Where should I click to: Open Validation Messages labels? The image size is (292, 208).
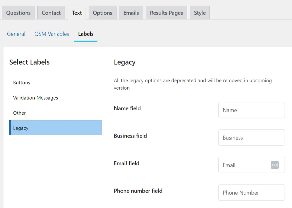pos(36,98)
